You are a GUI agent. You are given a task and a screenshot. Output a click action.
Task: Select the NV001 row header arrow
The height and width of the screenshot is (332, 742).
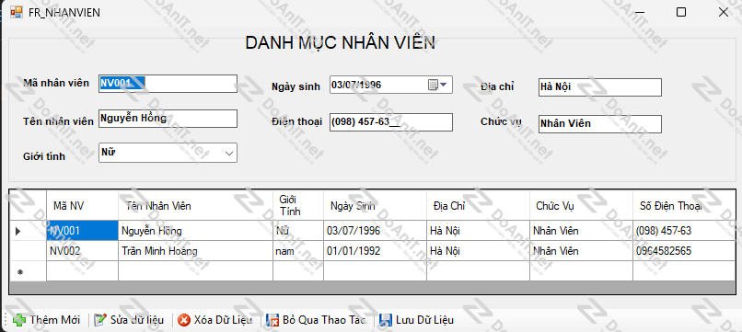click(28, 231)
